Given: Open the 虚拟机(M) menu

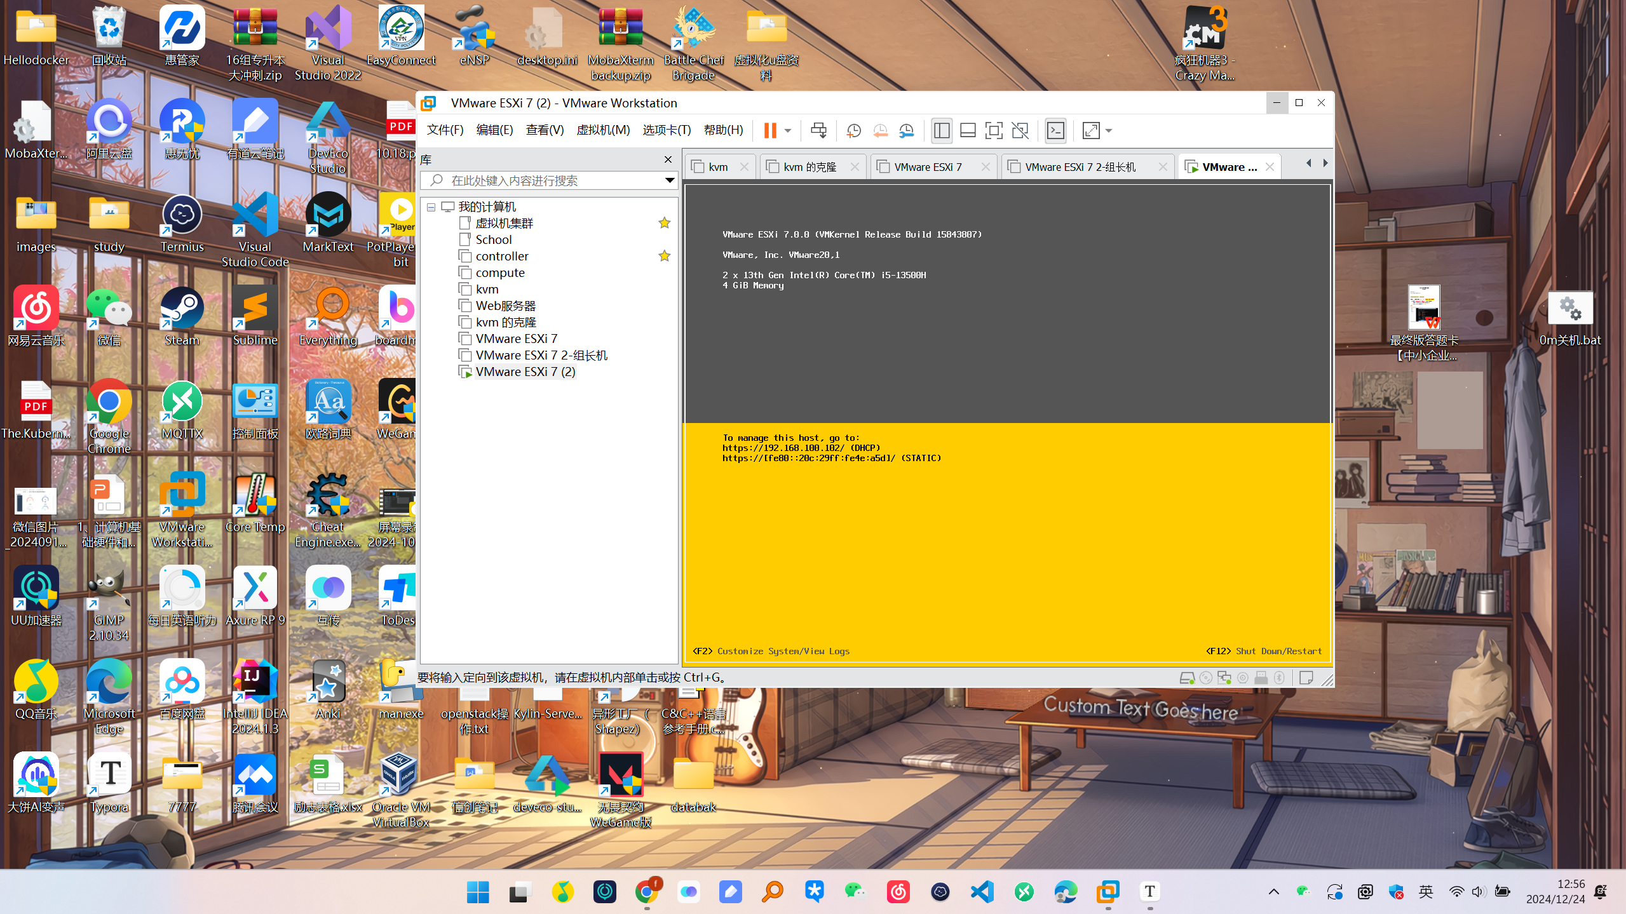Looking at the screenshot, I should coord(603,130).
